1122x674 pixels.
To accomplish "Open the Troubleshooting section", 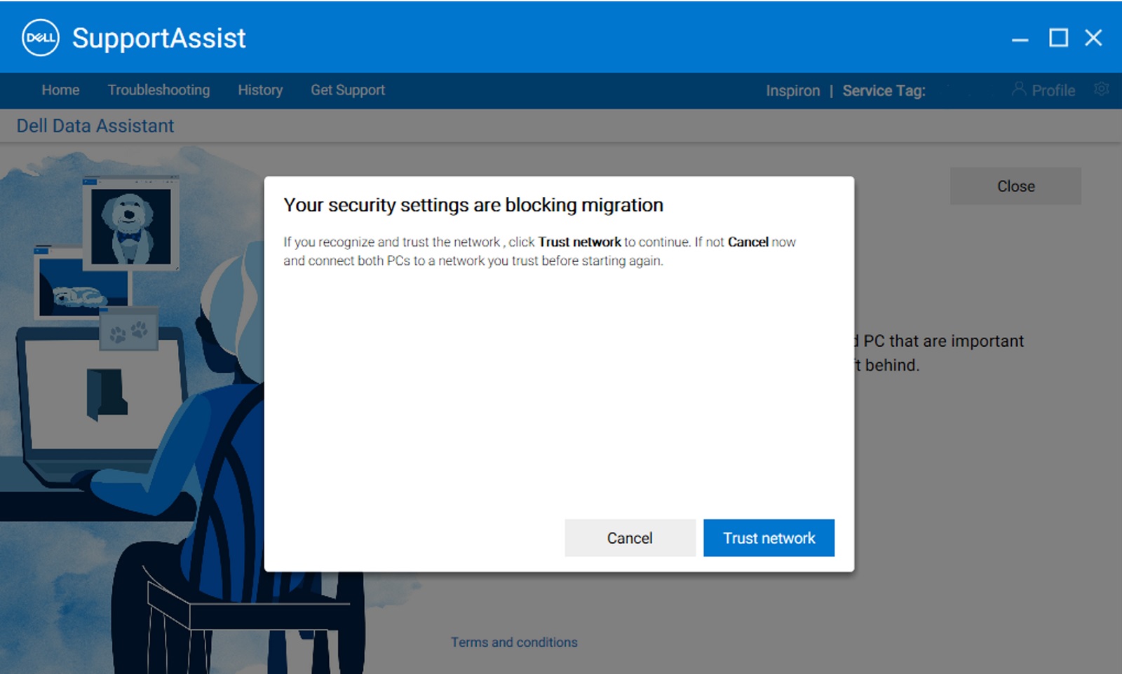I will point(158,90).
